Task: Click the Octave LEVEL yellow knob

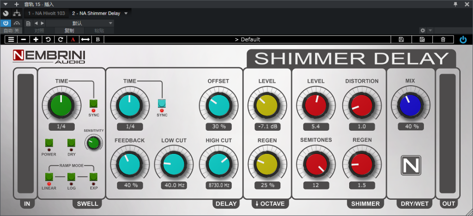Action: point(267,106)
